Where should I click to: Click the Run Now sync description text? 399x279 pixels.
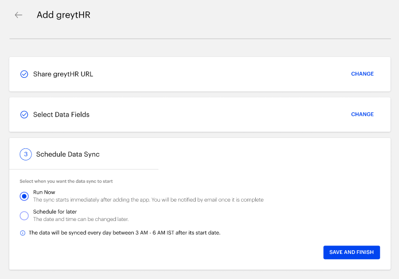tap(149, 200)
